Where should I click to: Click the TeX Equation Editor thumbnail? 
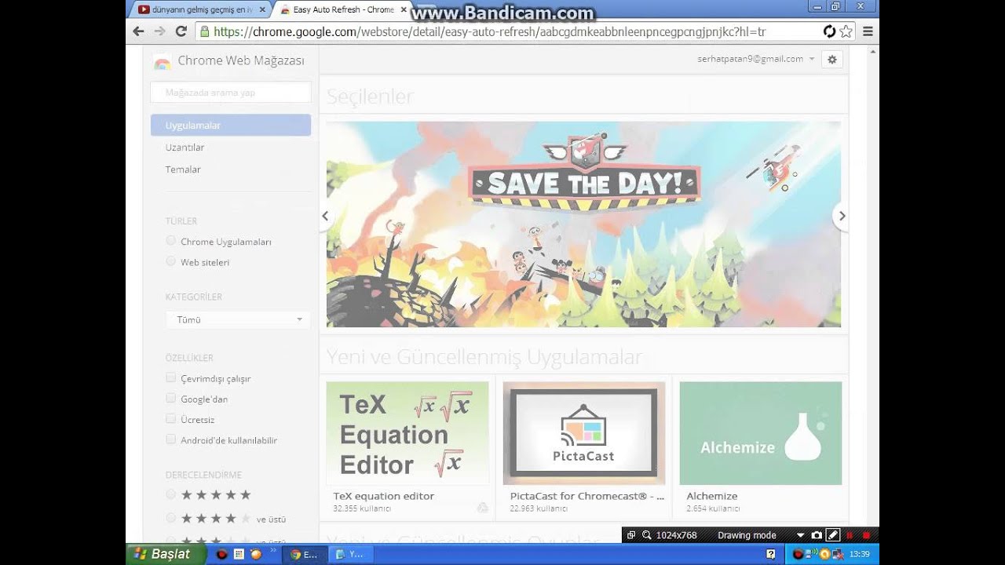point(407,433)
